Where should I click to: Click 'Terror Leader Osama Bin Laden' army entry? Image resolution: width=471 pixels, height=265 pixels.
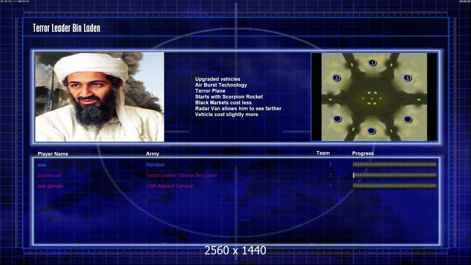click(182, 175)
